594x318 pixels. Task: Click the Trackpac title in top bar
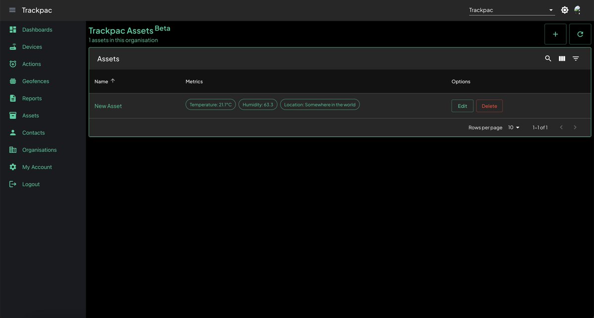coord(37,10)
